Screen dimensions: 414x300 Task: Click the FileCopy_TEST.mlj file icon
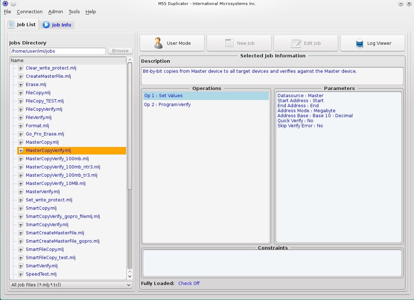[21, 101]
